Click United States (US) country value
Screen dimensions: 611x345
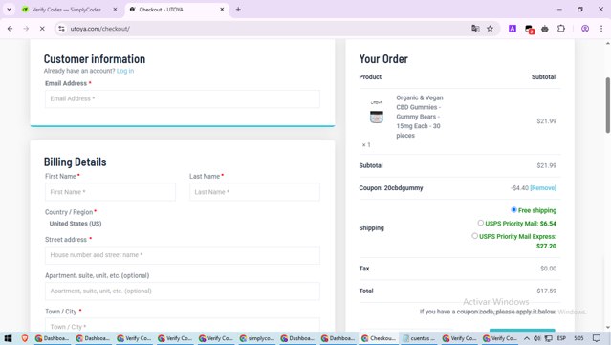[76, 224]
